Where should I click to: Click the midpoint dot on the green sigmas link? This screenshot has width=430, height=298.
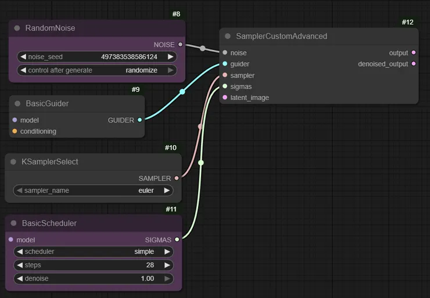click(201, 163)
